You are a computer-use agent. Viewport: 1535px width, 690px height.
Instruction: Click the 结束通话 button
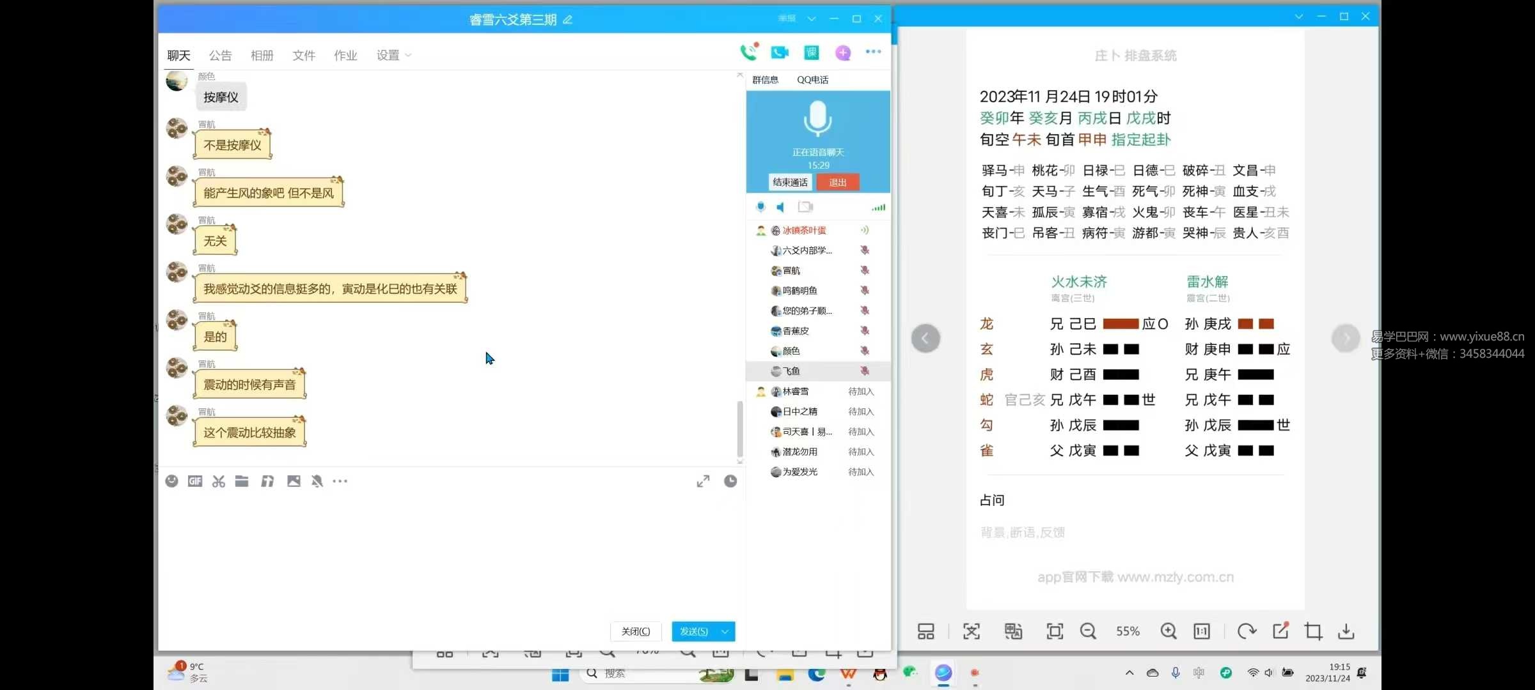790,182
